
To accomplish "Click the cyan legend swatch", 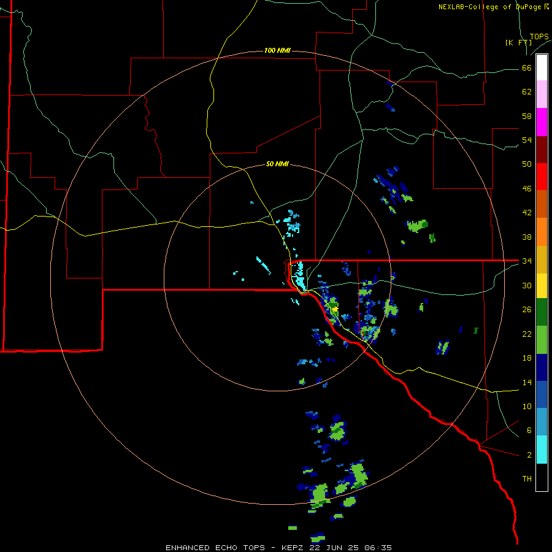I will click(542, 450).
